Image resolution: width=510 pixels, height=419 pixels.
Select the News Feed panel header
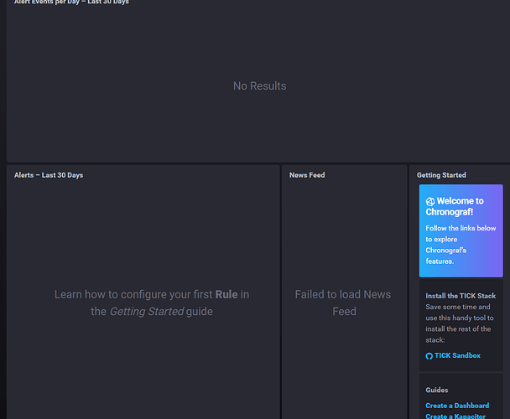[x=307, y=175]
